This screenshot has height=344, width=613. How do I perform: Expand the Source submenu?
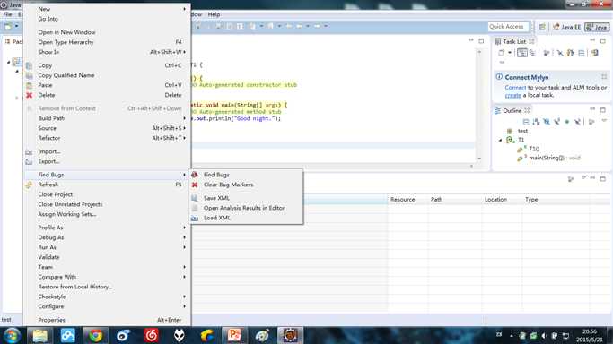[185, 128]
